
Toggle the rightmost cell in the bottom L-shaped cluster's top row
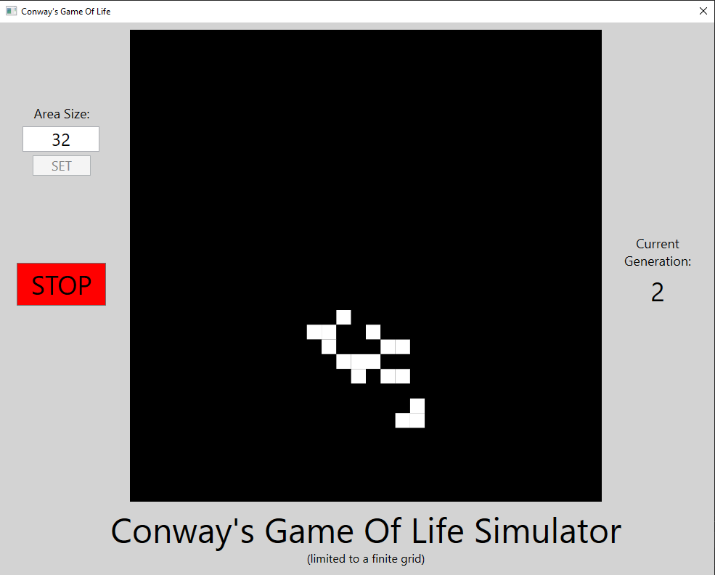pos(417,406)
